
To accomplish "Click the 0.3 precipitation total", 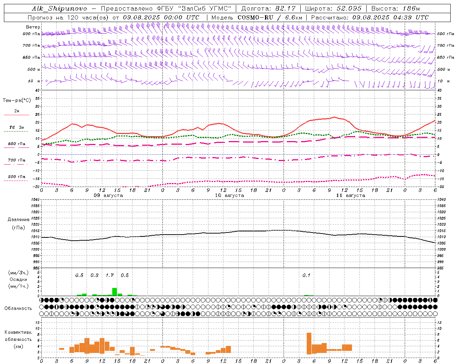I will pyautogui.click(x=94, y=275).
